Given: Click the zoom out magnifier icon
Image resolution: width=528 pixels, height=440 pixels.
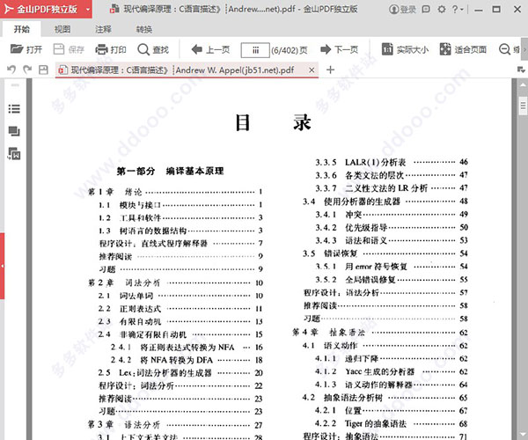Looking at the screenshot, I should (504, 49).
